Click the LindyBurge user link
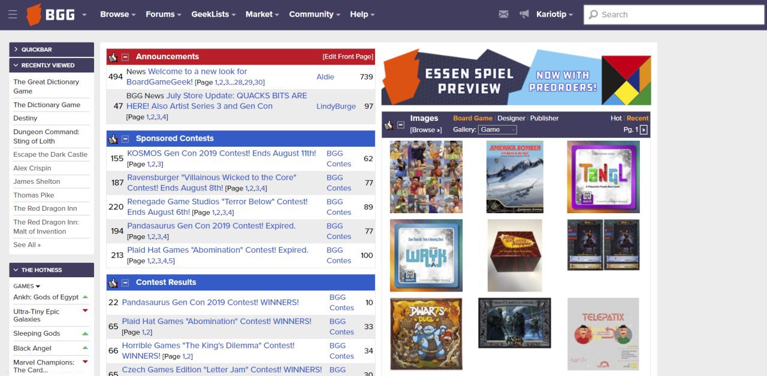Image resolution: width=767 pixels, height=376 pixels. point(336,106)
